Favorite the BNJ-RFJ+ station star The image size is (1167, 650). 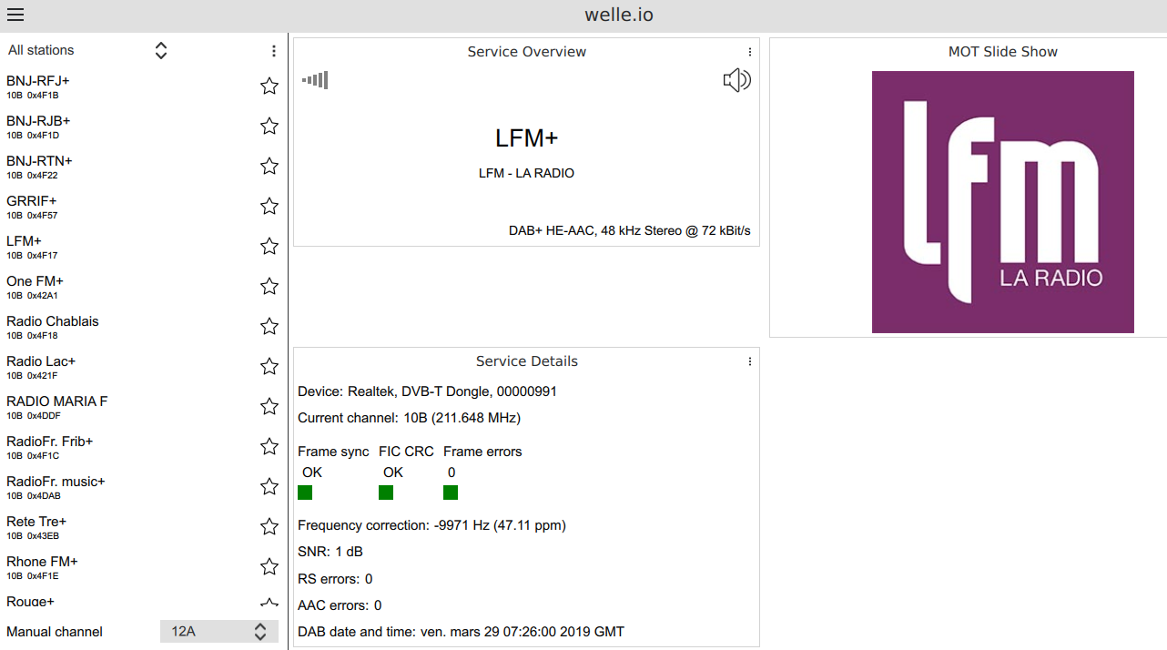coord(269,86)
